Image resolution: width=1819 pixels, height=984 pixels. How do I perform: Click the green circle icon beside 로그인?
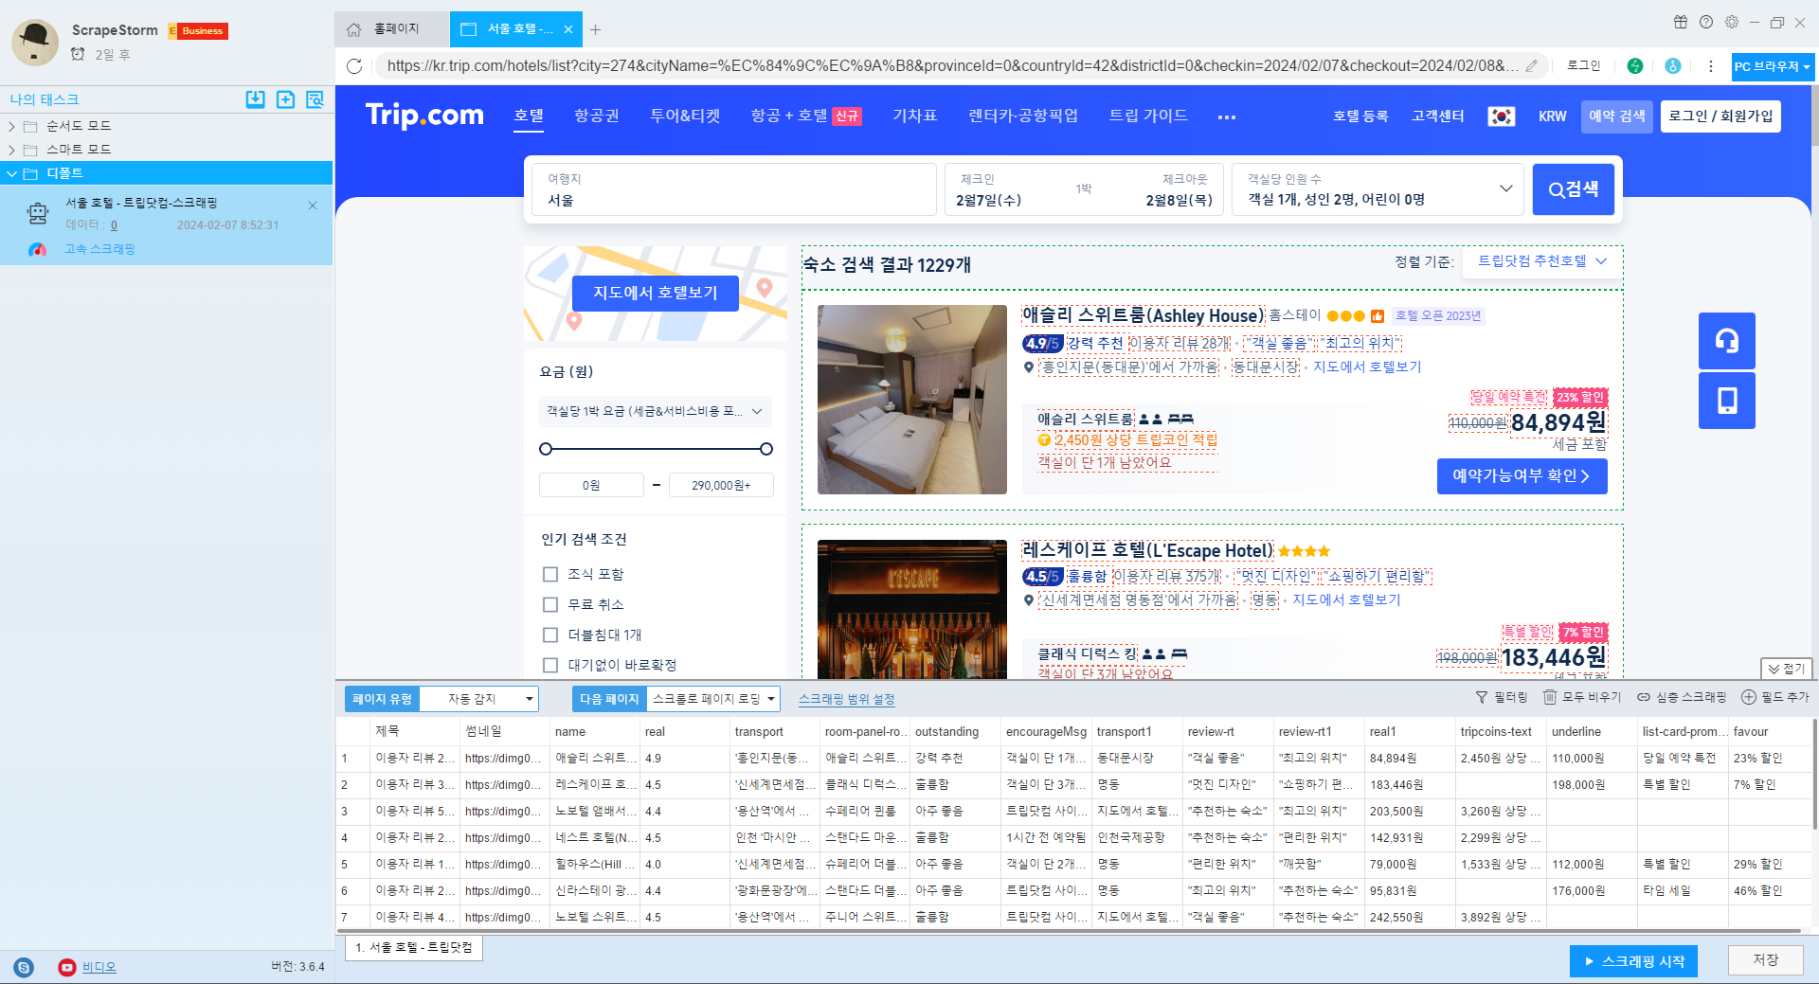(x=1635, y=66)
